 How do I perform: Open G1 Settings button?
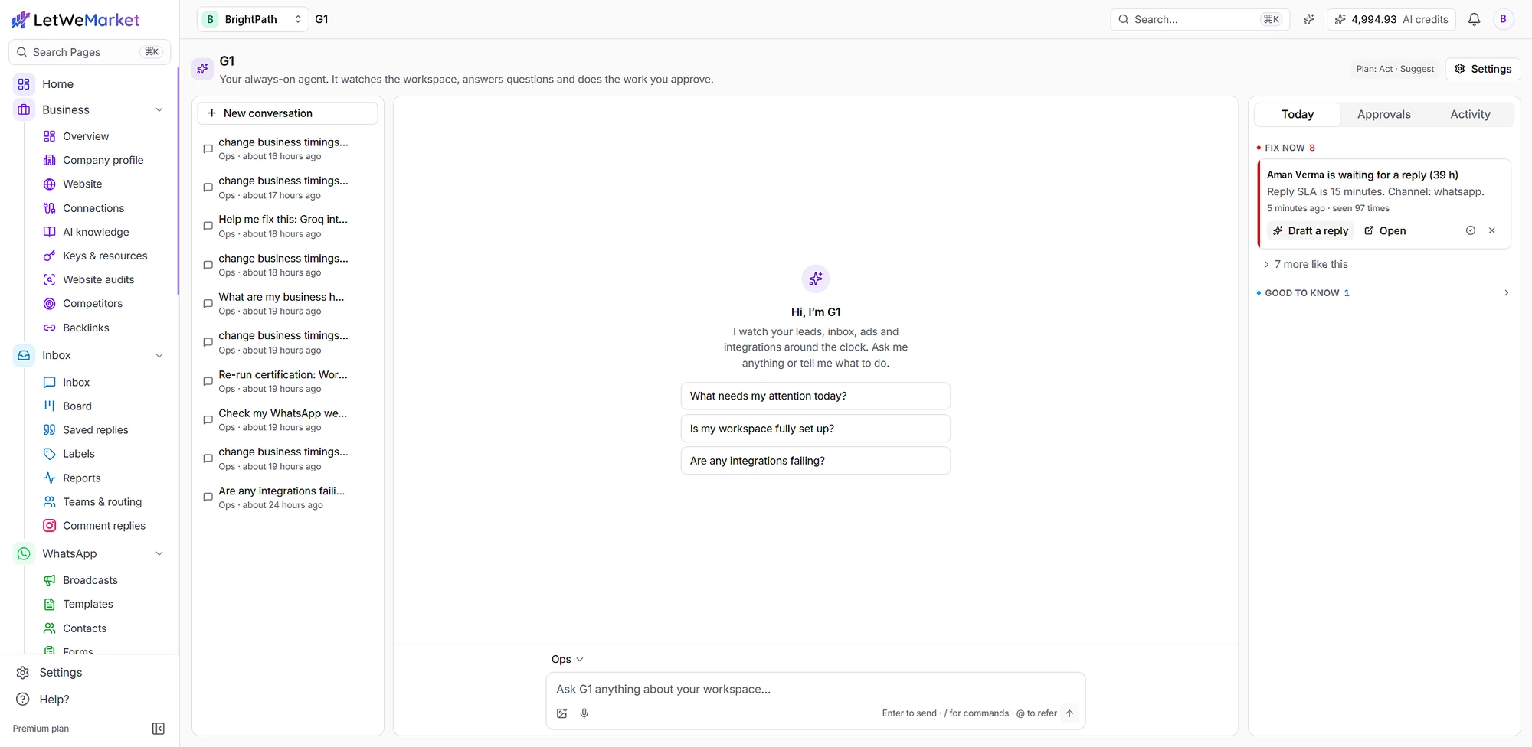(x=1483, y=69)
